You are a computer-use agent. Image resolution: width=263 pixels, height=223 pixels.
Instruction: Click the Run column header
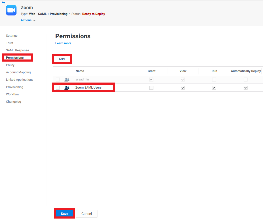click(x=214, y=71)
